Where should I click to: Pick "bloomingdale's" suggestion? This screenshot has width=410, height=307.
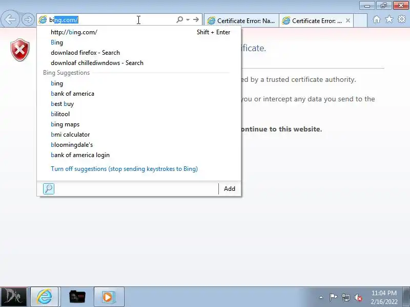click(x=139, y=145)
